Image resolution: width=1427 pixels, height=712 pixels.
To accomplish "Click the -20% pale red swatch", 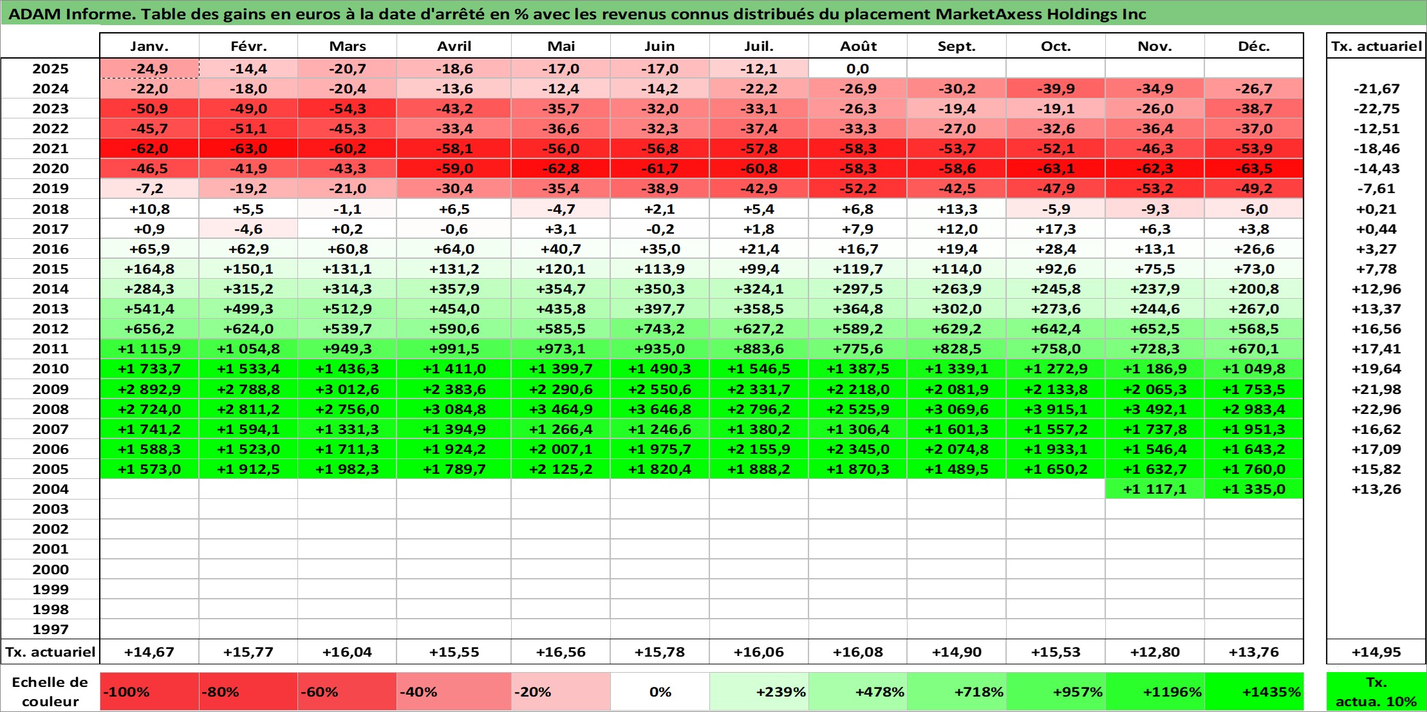I will point(561,692).
